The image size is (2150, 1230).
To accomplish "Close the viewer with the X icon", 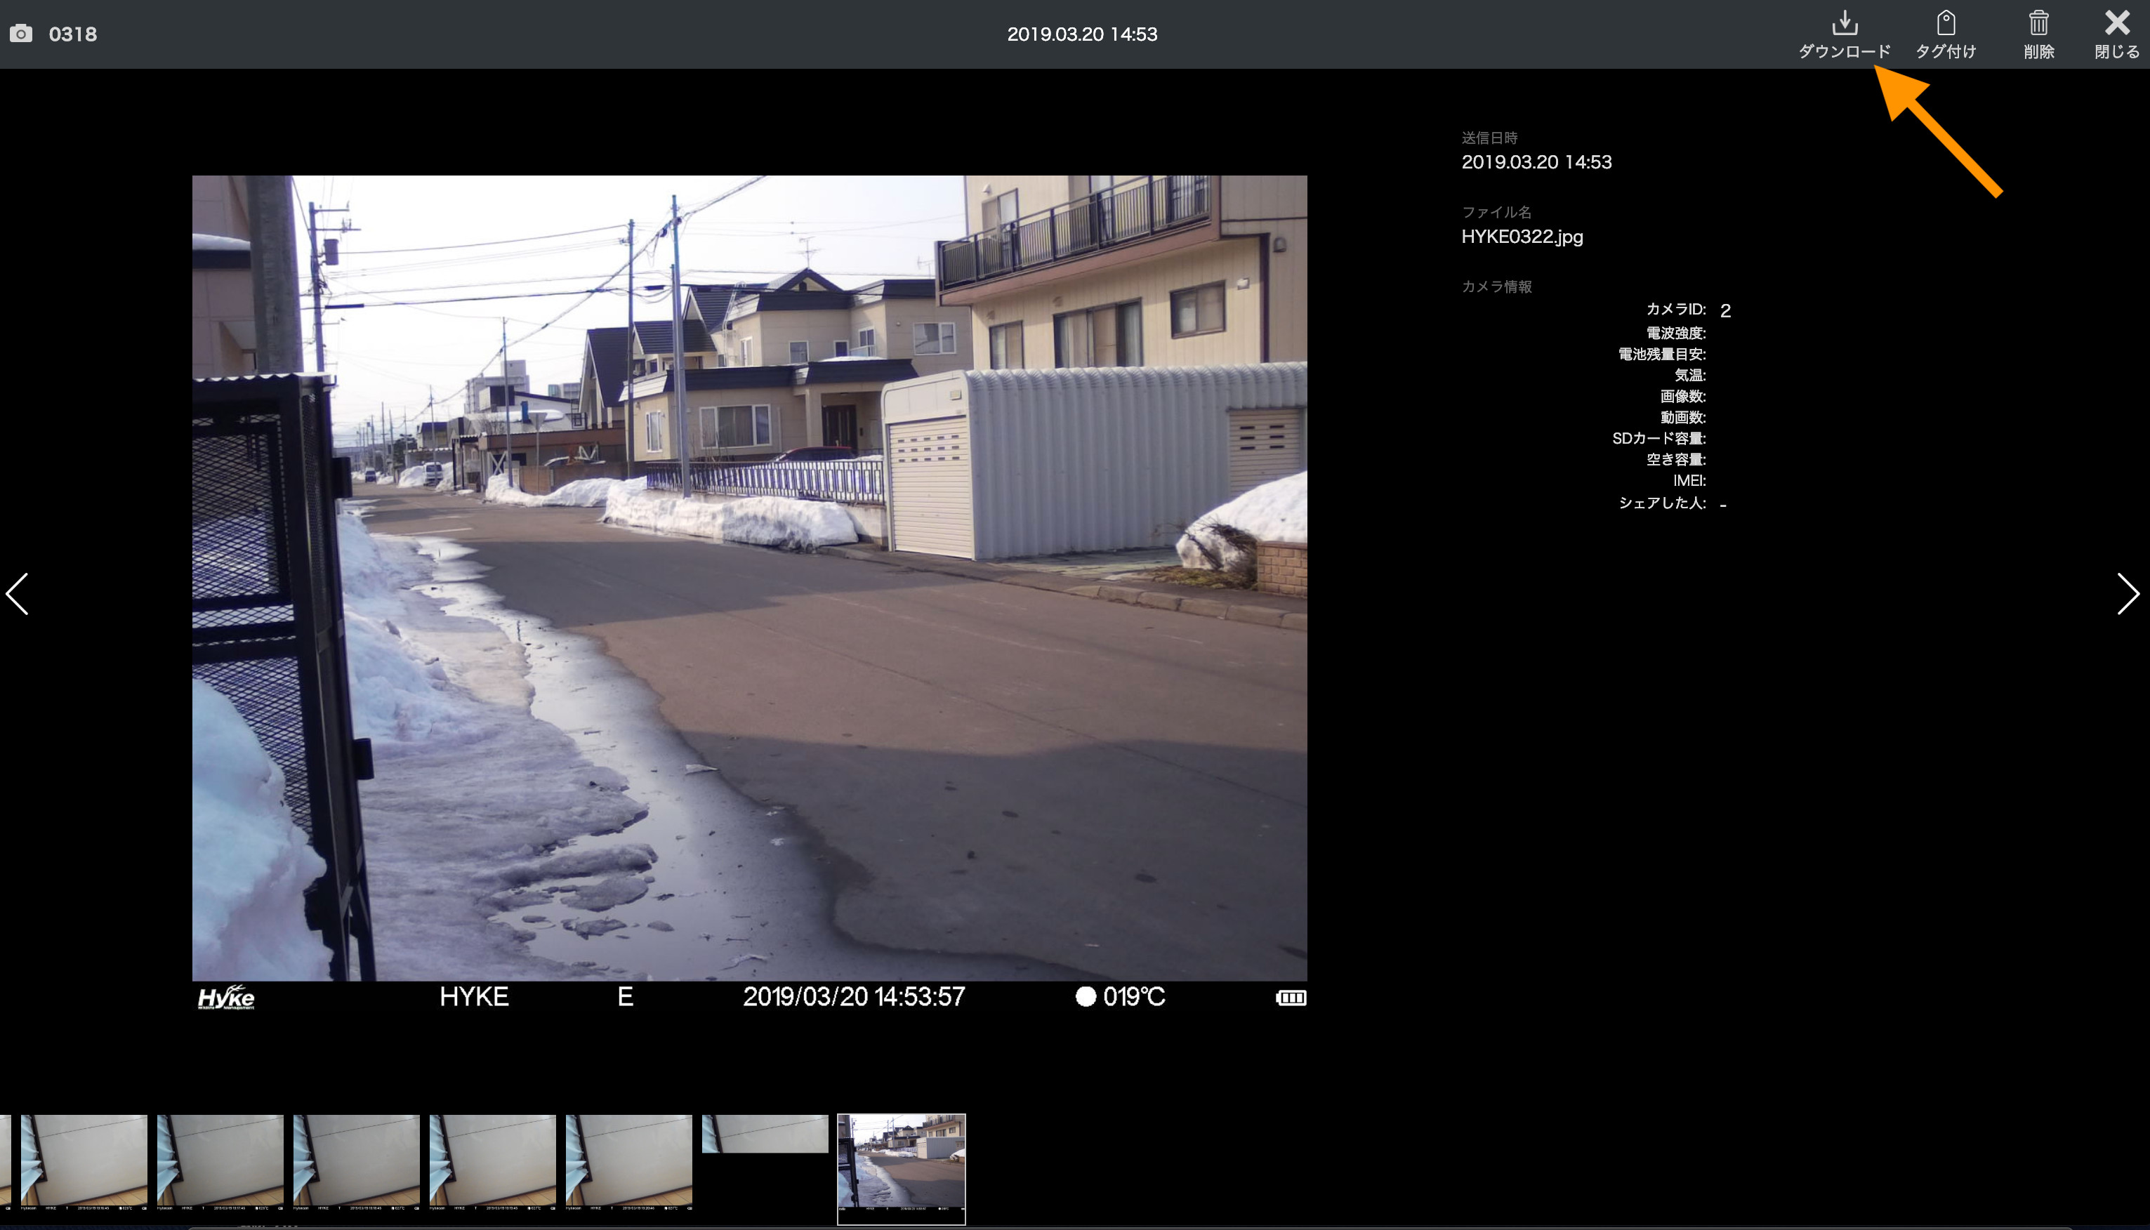I will click(x=2117, y=24).
